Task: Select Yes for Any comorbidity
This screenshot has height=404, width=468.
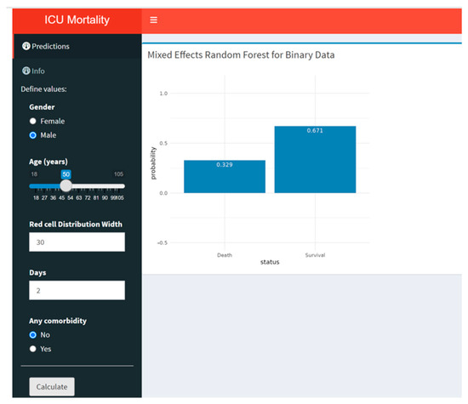Action: click(33, 349)
